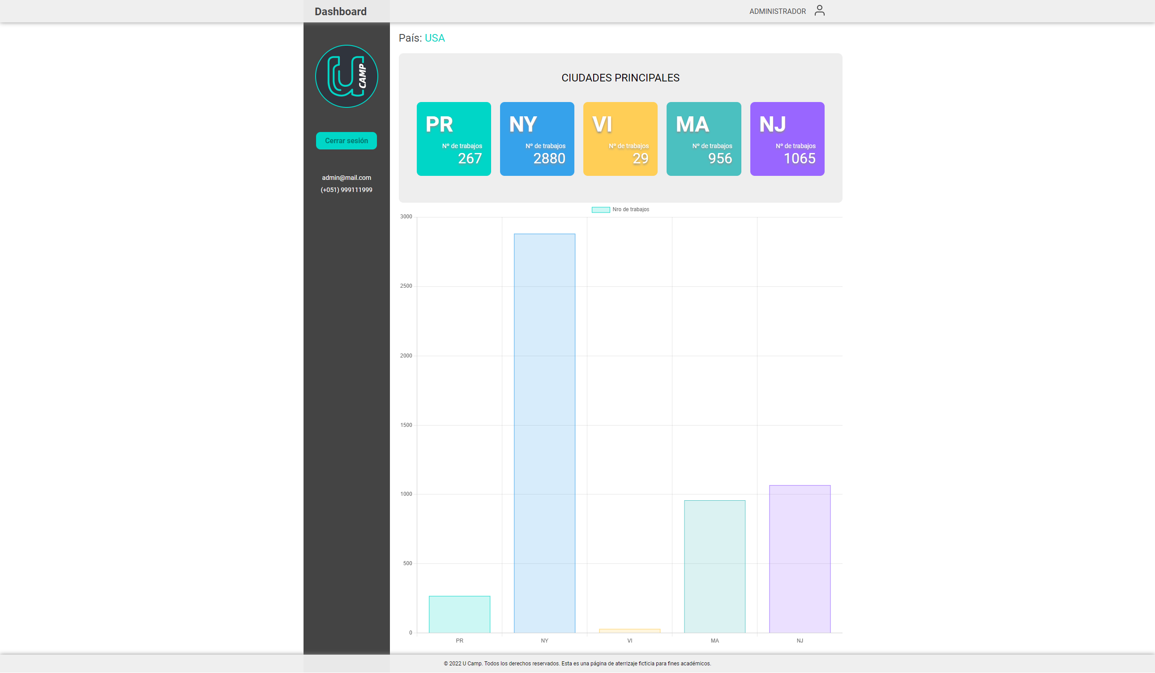Click the admin@mail.com email text
Image resolution: width=1155 pixels, height=673 pixels.
click(346, 177)
